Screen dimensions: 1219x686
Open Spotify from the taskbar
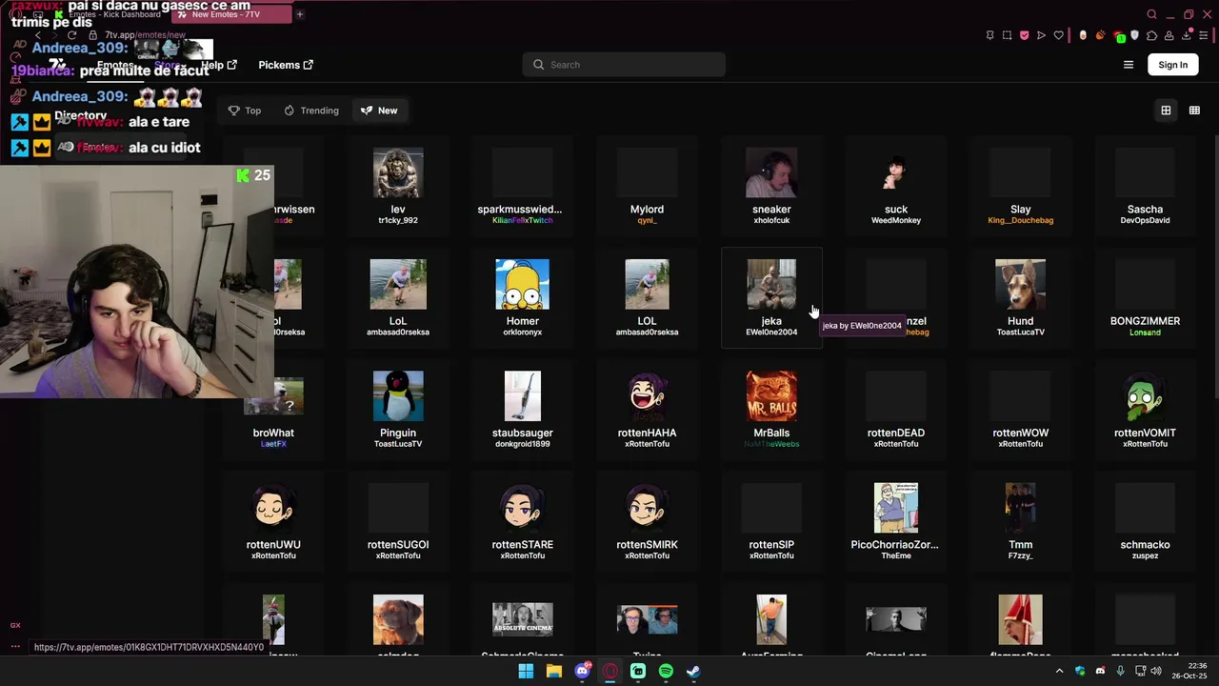click(x=666, y=671)
